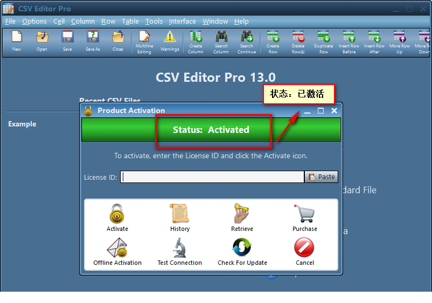The width and height of the screenshot is (432, 303).
Task: Open the Help menu
Action: pos(241,22)
